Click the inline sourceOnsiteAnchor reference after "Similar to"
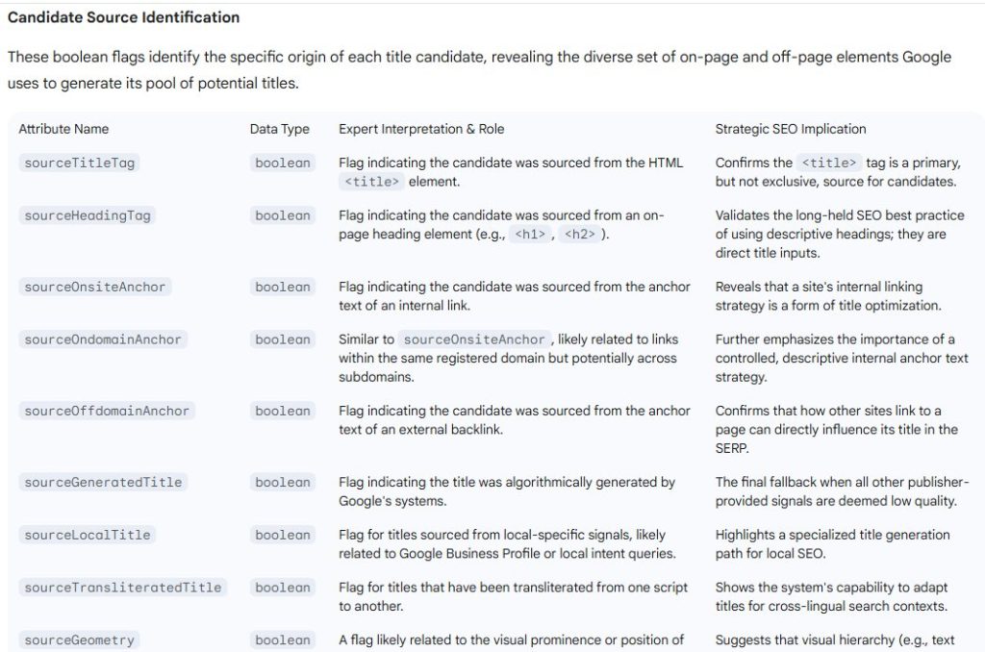The image size is (985, 652). pos(475,339)
